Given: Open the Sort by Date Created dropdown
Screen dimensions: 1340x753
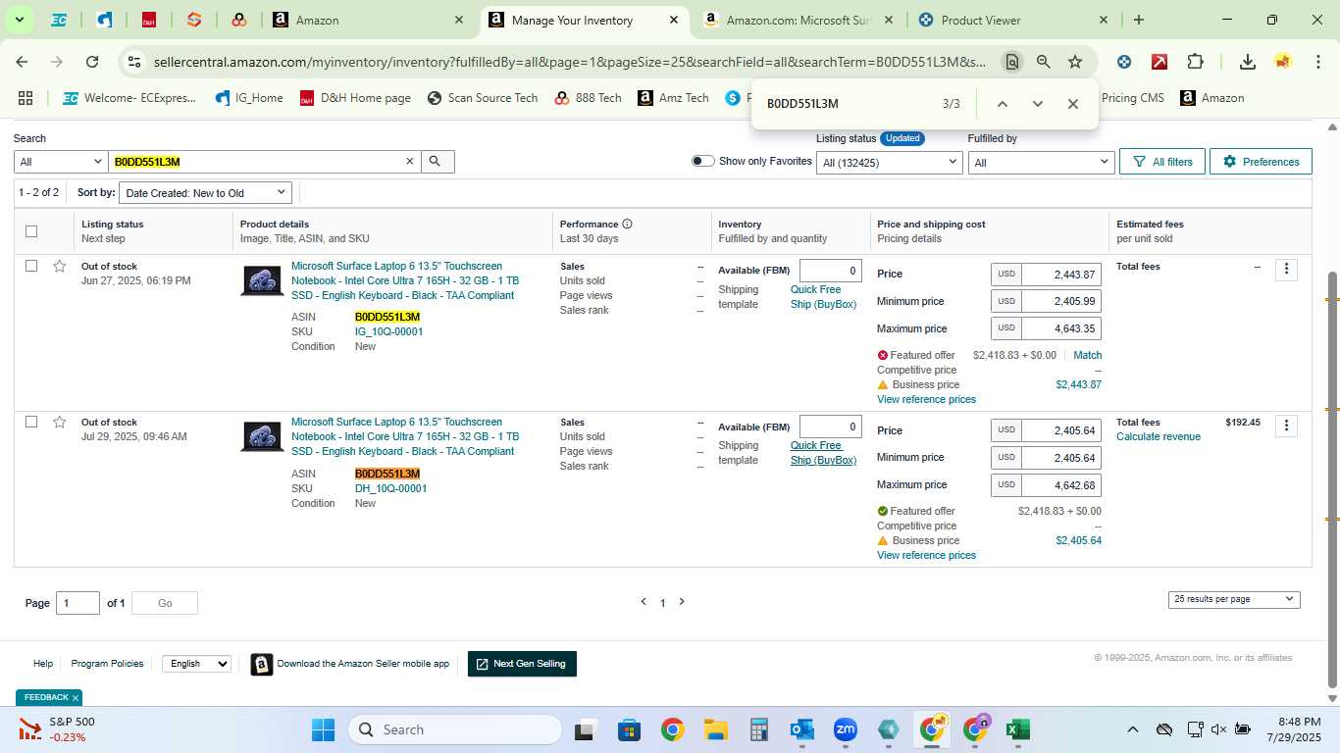Looking at the screenshot, I should 206,193.
